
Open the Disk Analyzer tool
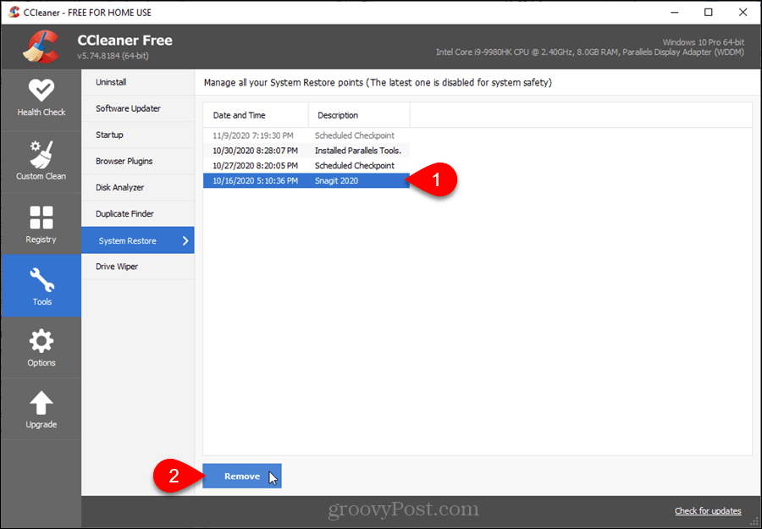138,187
